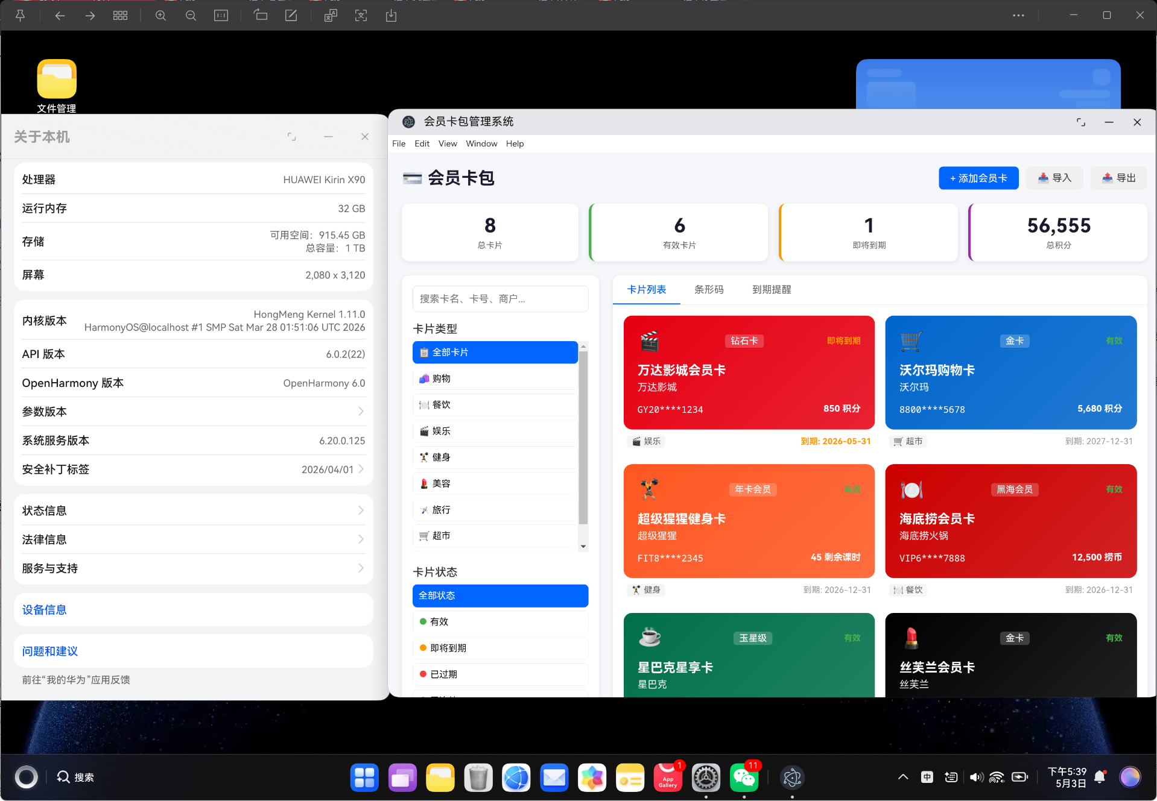Filter card type by 健身
The width and height of the screenshot is (1157, 801).
point(495,457)
